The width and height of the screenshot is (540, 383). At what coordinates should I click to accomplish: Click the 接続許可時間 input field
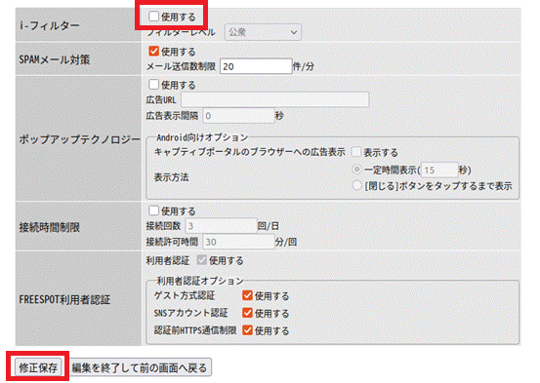click(x=238, y=242)
